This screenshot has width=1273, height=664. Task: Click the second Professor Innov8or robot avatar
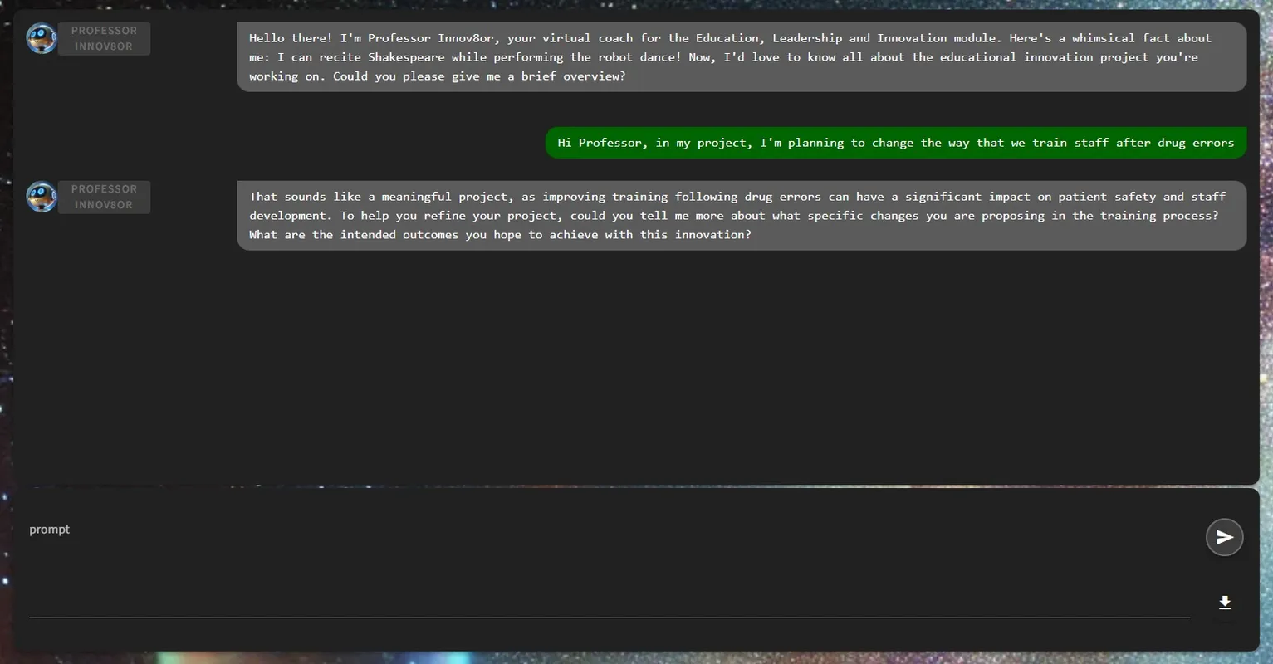point(41,197)
